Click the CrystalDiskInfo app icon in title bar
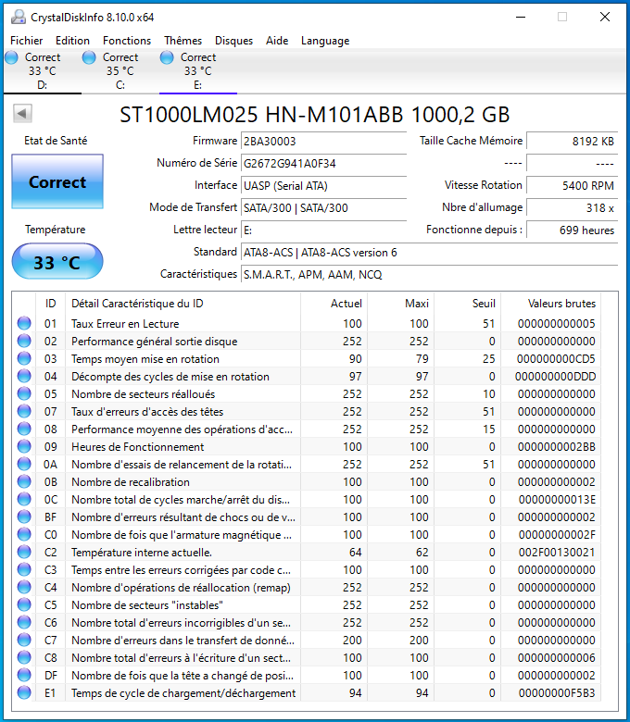Viewport: 630px width, 722px height. [x=18, y=17]
